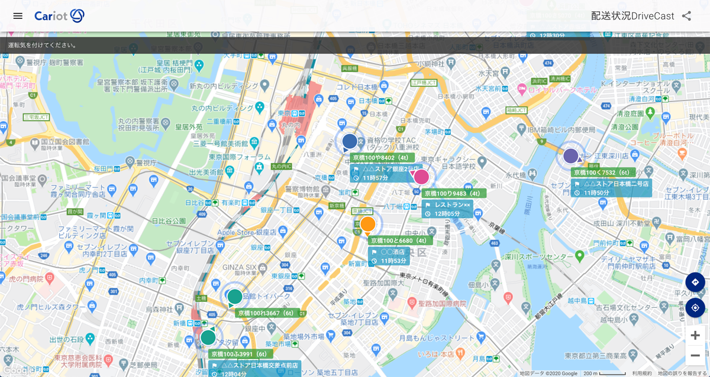Click arrival time 11時57分
This screenshot has height=377, width=710.
376,178
